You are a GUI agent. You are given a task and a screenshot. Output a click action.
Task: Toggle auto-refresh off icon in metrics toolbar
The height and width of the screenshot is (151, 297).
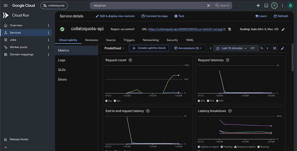pyautogui.click(x=275, y=48)
